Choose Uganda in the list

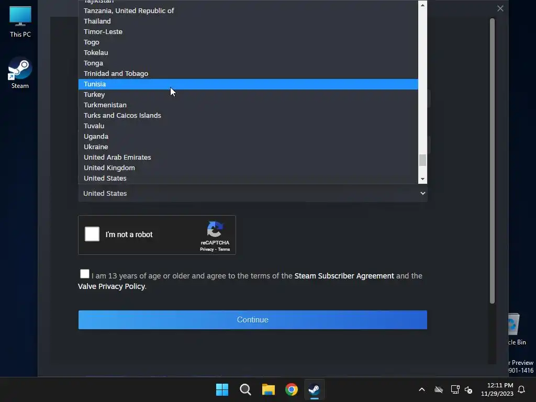pyautogui.click(x=248, y=137)
